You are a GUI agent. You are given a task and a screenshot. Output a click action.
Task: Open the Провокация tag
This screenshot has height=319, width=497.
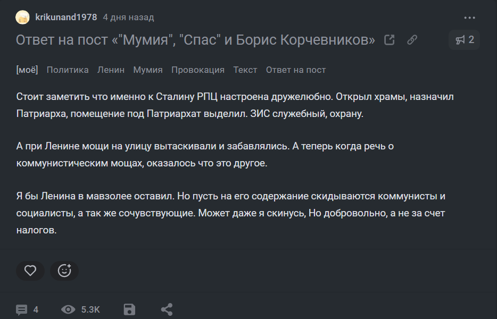click(x=198, y=70)
